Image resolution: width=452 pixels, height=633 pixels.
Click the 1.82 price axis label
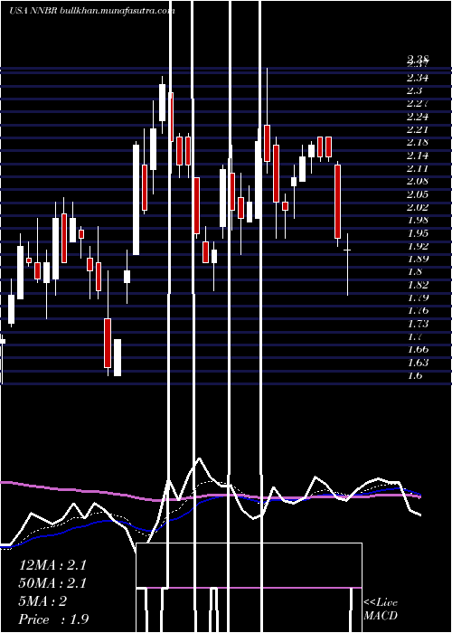(x=418, y=285)
